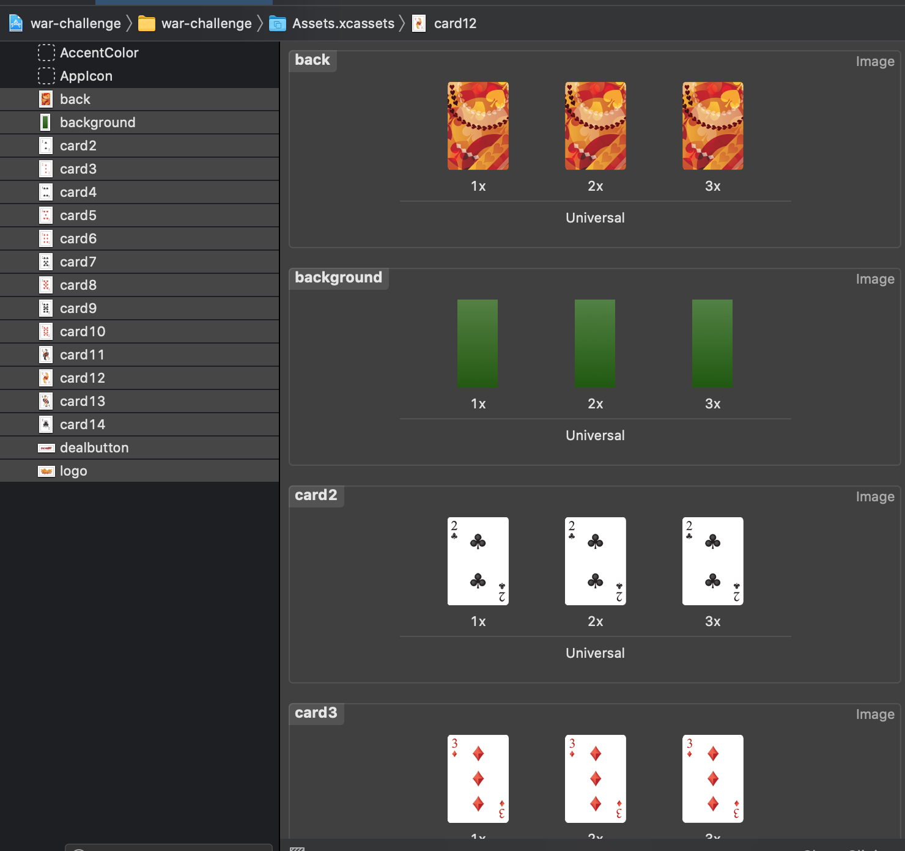Screen dimensions: 905x851
Task: Click the background asset icon in list
Action: tap(46, 122)
